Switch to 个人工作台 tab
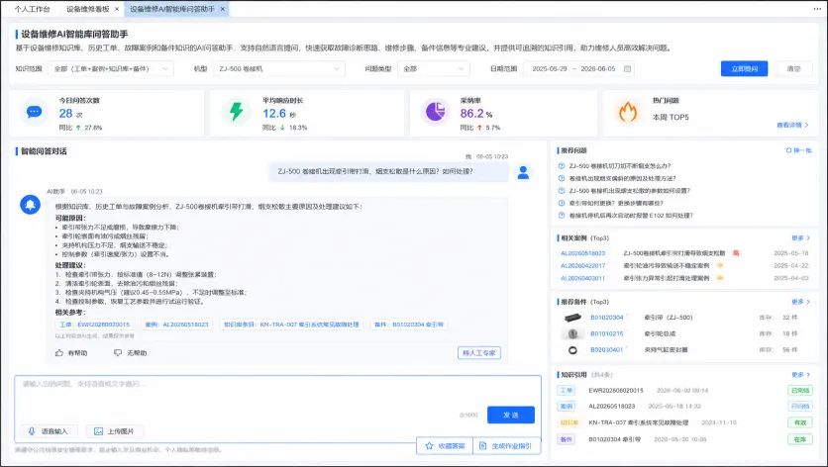828x467 pixels. 33,9
